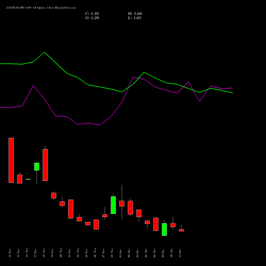Viewport: 266px width, 266px height.
Task: Click the '03 Dec' date axis label
Action: click(137, 253)
